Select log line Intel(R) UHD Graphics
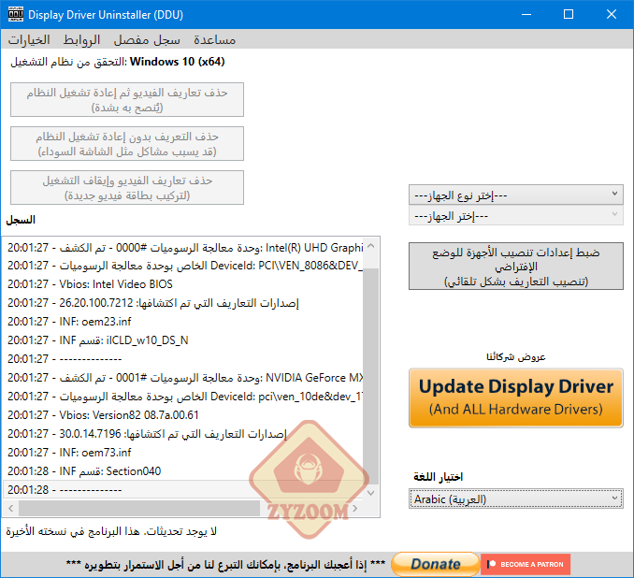This screenshot has height=578, width=634. [183, 247]
